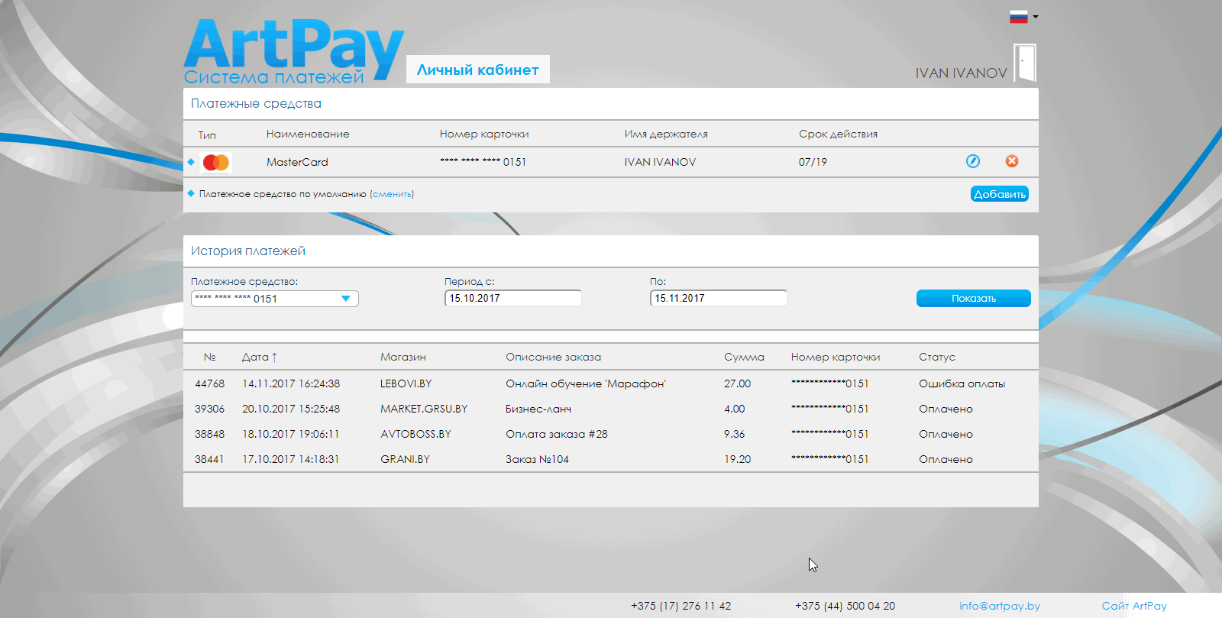Image resolution: width=1222 pixels, height=618 pixels.
Task: Click the card expiry 07/19
Action: [813, 162]
